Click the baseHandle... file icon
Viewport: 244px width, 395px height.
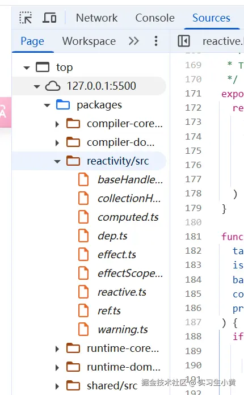click(x=83, y=179)
